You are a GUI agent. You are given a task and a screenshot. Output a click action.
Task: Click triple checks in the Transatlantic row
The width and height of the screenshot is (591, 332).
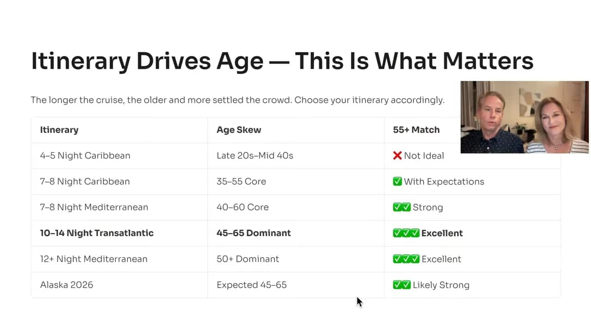[x=406, y=233]
